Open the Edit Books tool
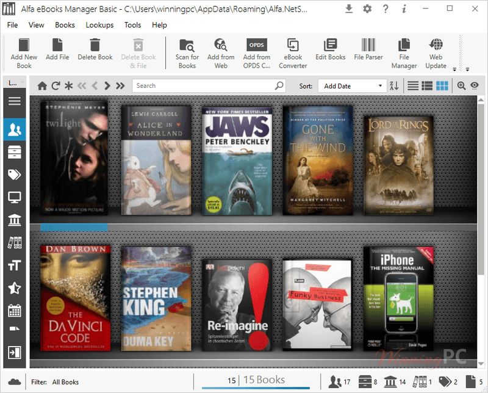 click(330, 49)
